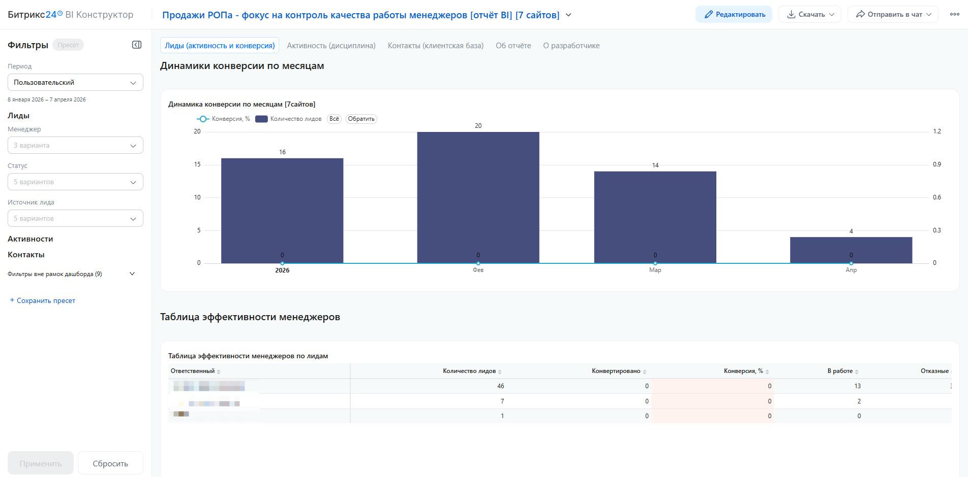Sort by Конверсия, % column icon

coord(767,371)
